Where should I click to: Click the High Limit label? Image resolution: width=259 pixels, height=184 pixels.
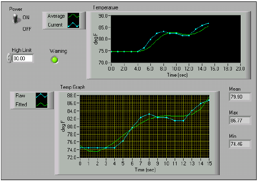tap(22, 50)
